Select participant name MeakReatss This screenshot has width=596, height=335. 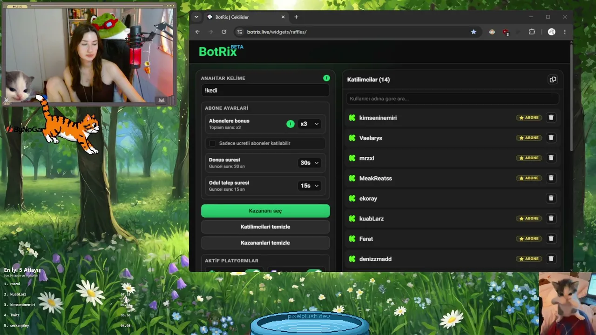pyautogui.click(x=376, y=178)
